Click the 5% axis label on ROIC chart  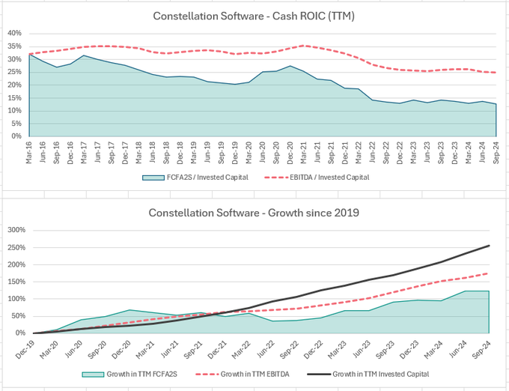coord(16,124)
